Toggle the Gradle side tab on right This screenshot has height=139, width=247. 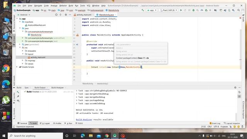(244, 18)
